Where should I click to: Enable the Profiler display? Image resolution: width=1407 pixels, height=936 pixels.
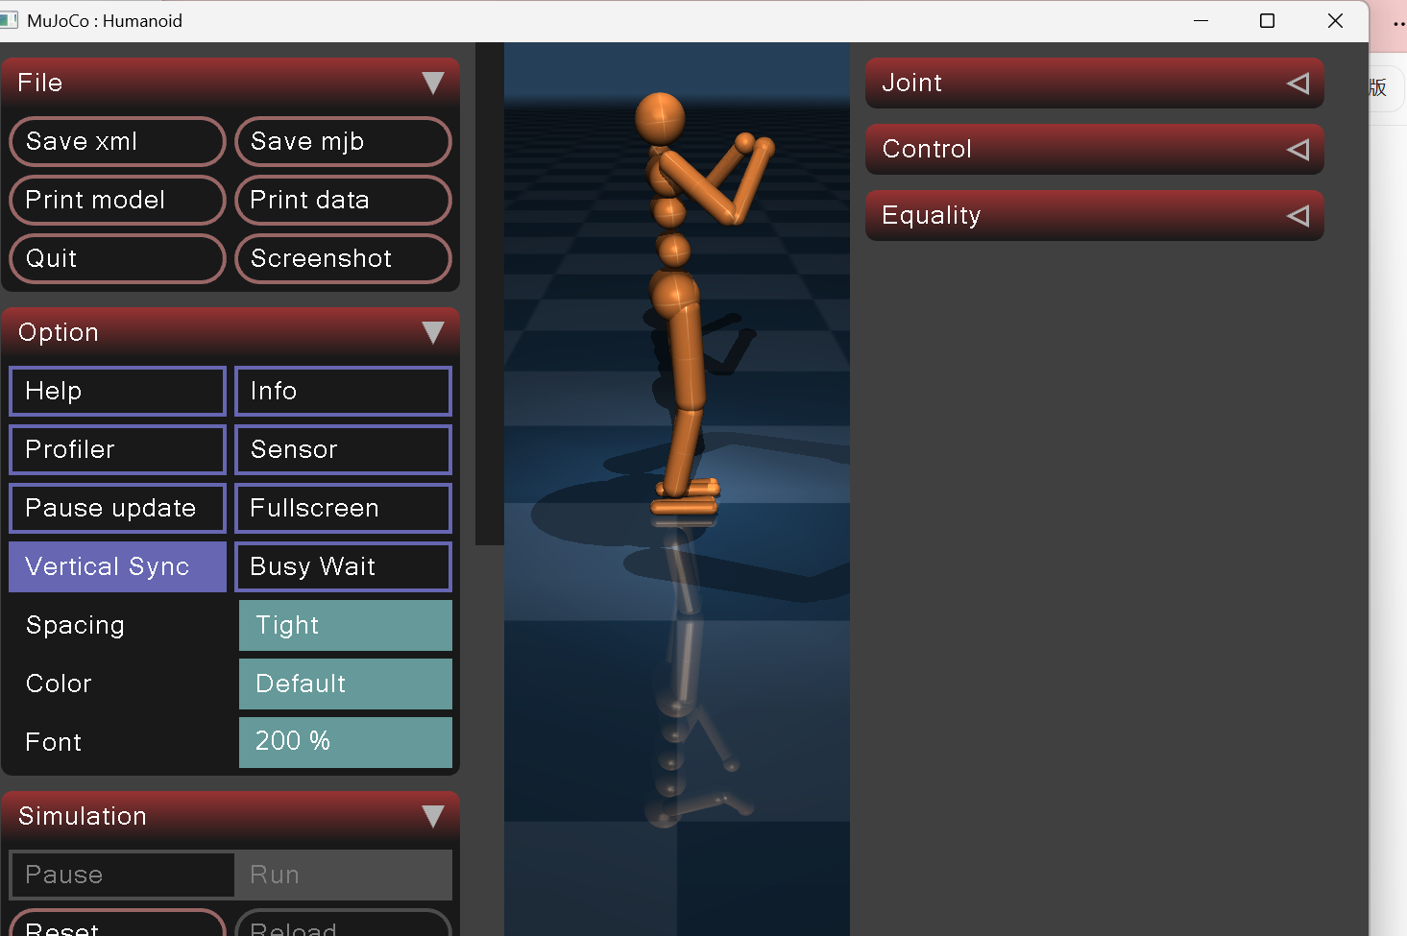[118, 449]
